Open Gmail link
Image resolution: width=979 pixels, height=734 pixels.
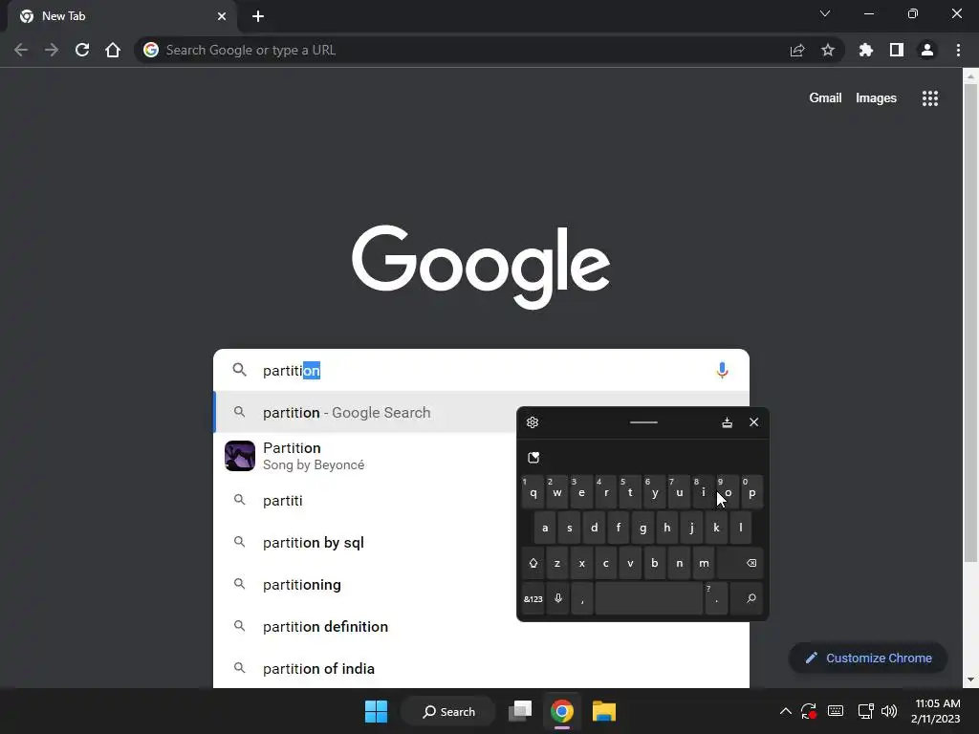pos(825,98)
